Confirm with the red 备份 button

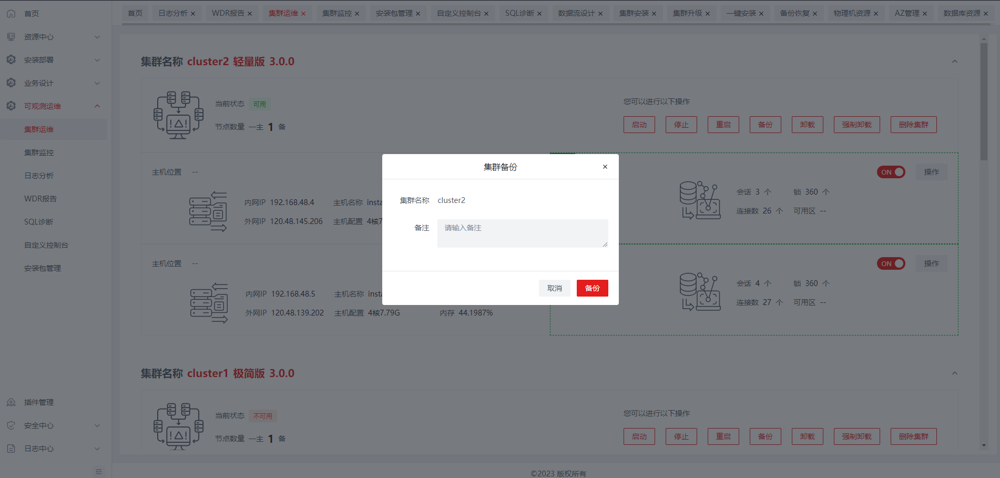[592, 288]
